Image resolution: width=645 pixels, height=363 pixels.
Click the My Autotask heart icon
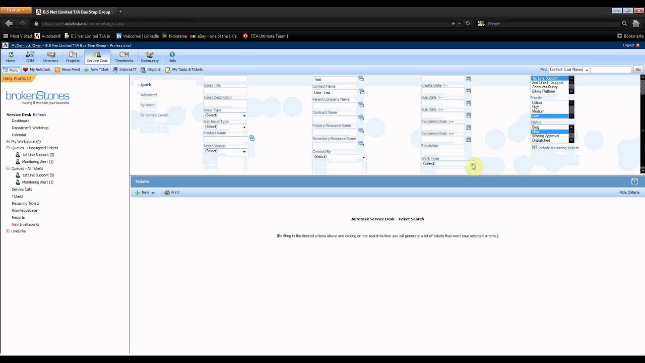coord(26,70)
